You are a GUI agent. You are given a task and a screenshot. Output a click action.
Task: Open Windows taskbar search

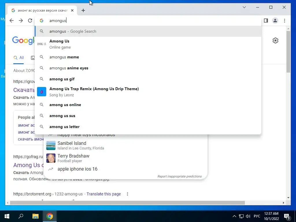[x=21, y=216]
